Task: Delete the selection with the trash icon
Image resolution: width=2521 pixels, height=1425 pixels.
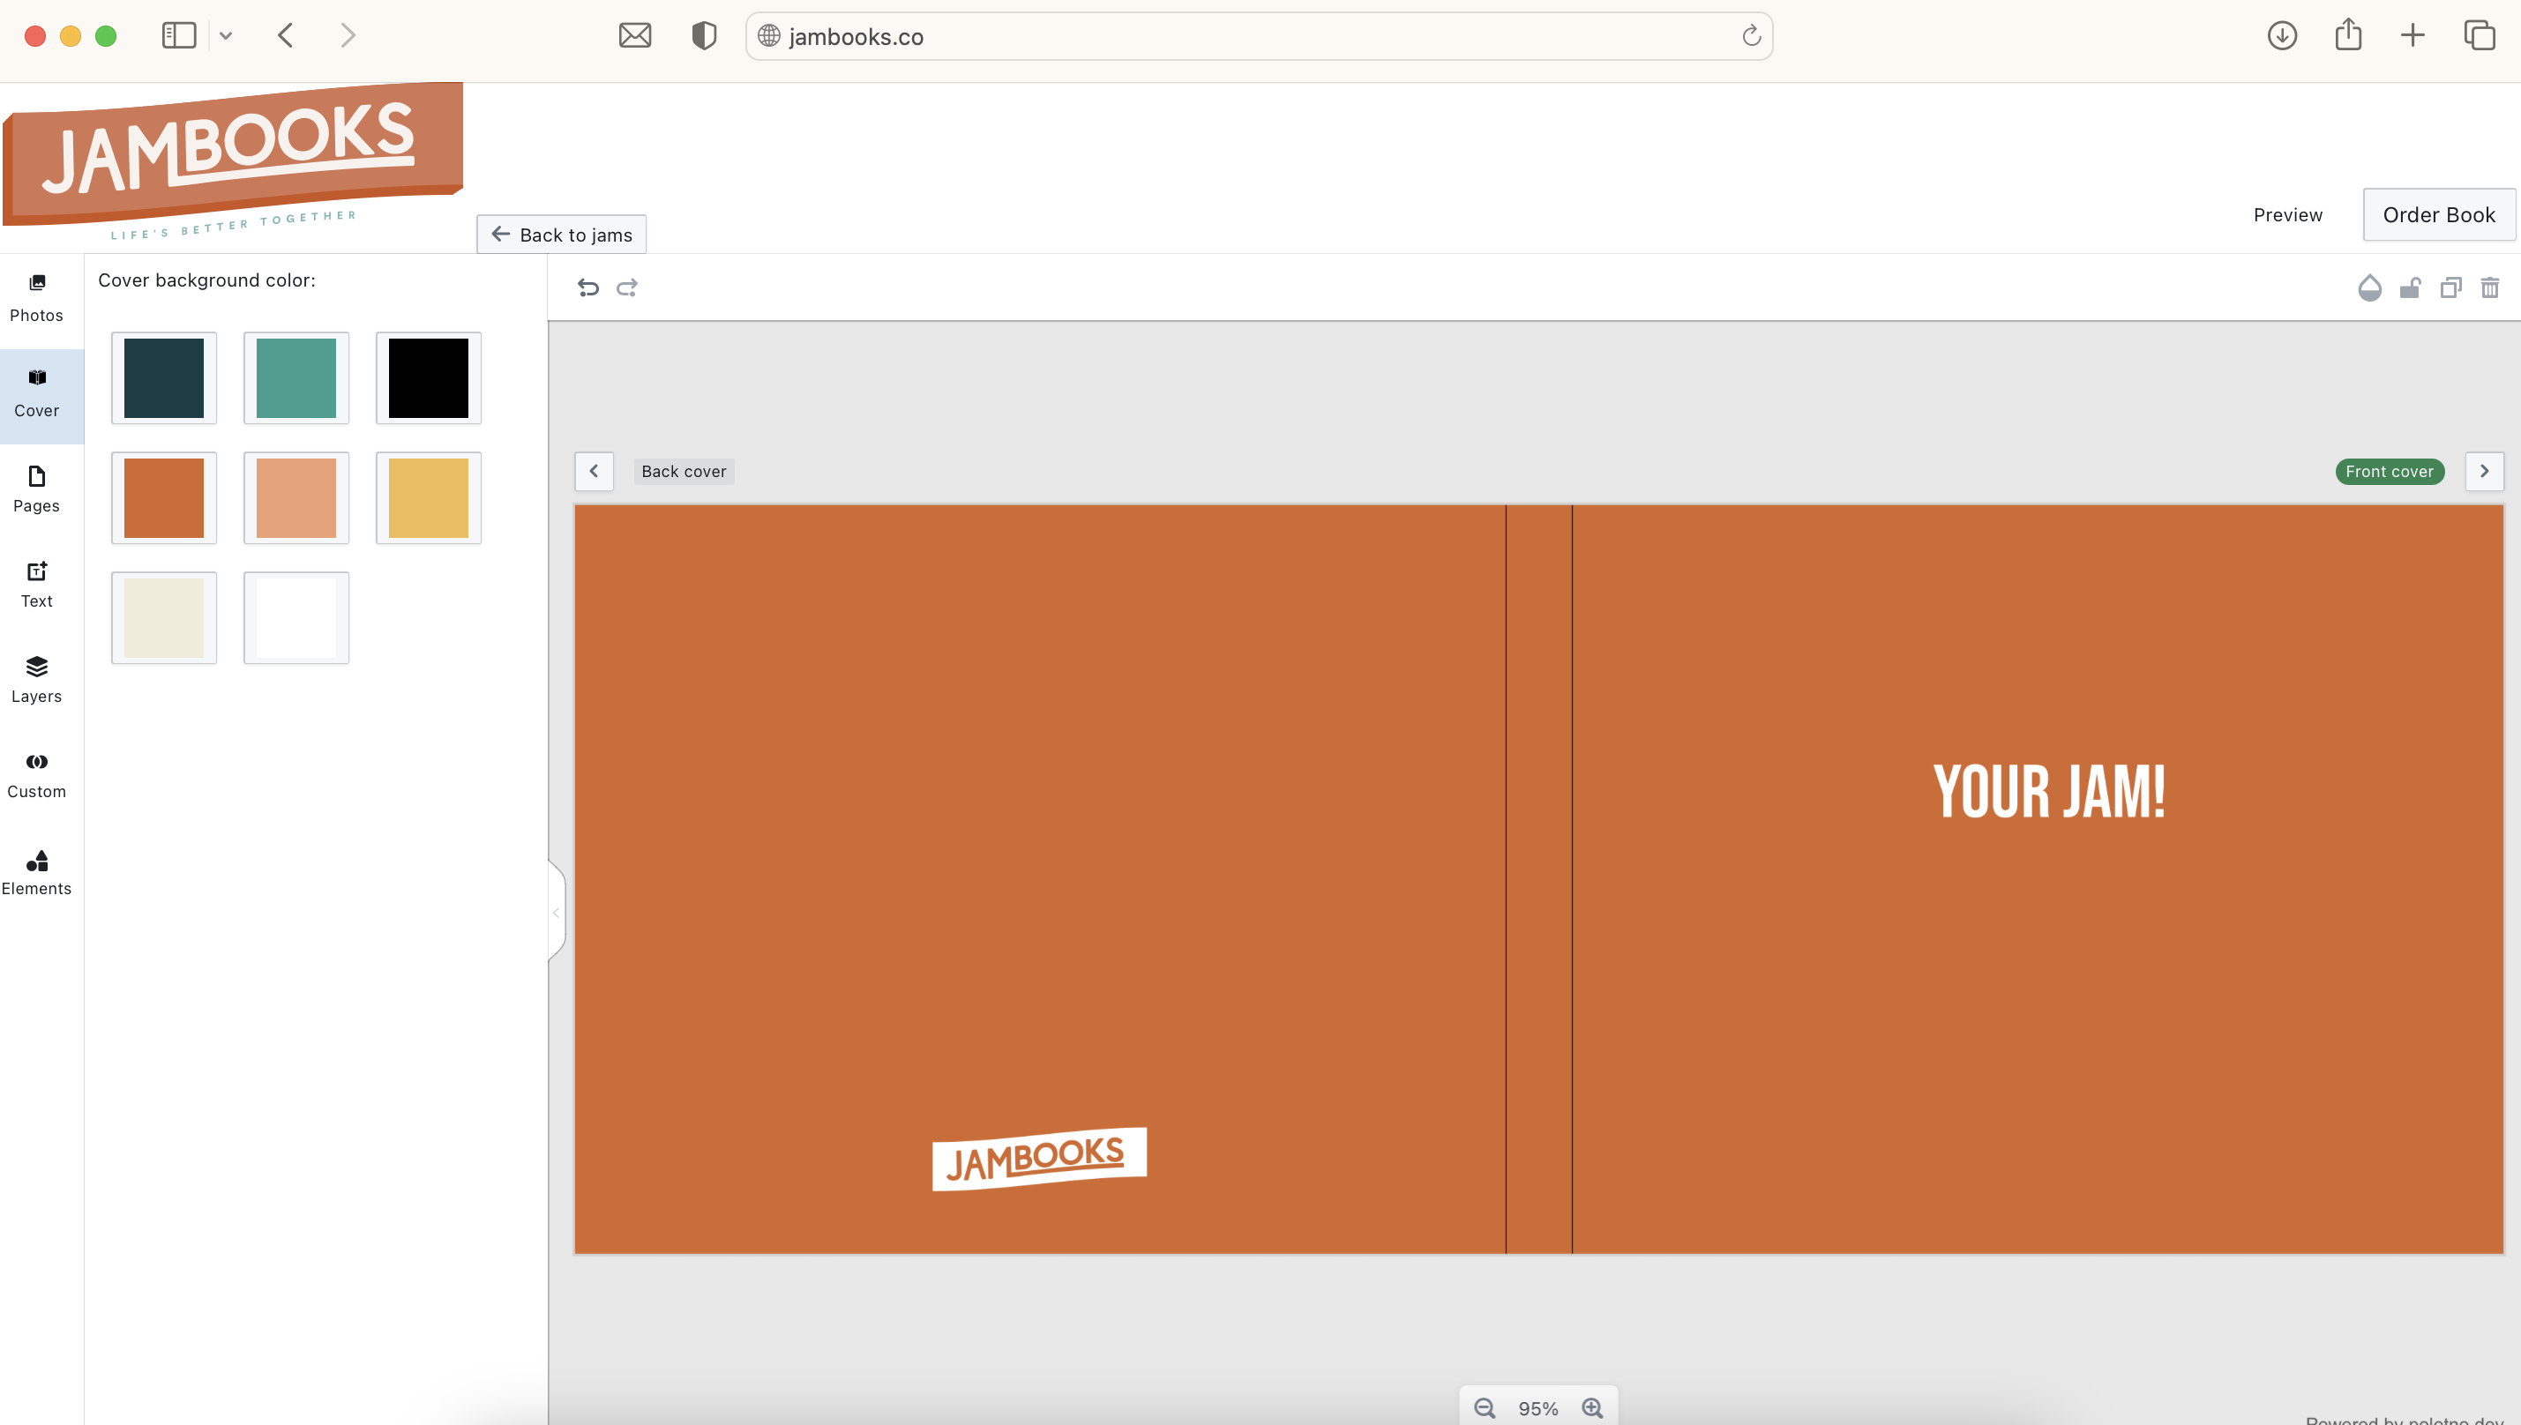Action: coord(2491,287)
